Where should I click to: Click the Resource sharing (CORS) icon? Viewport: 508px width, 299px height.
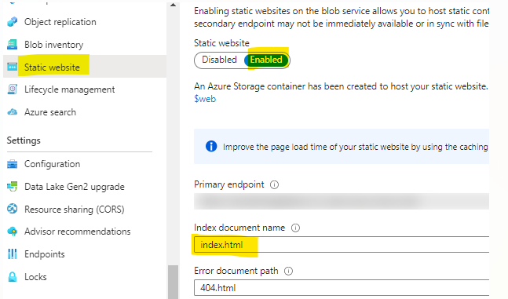[13, 209]
